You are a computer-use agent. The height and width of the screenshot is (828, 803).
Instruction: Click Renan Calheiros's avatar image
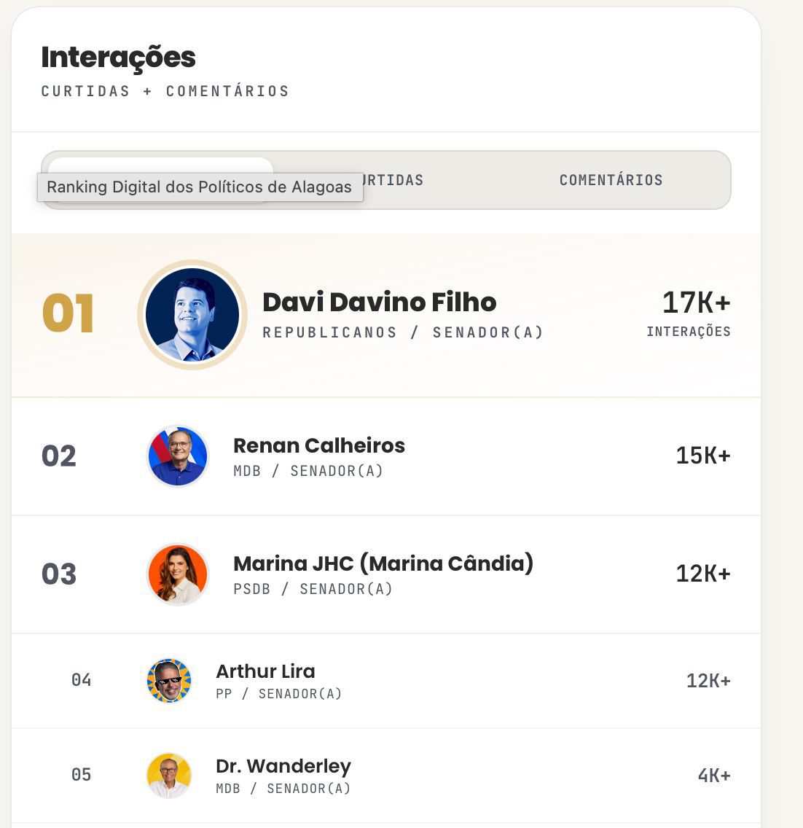click(177, 456)
